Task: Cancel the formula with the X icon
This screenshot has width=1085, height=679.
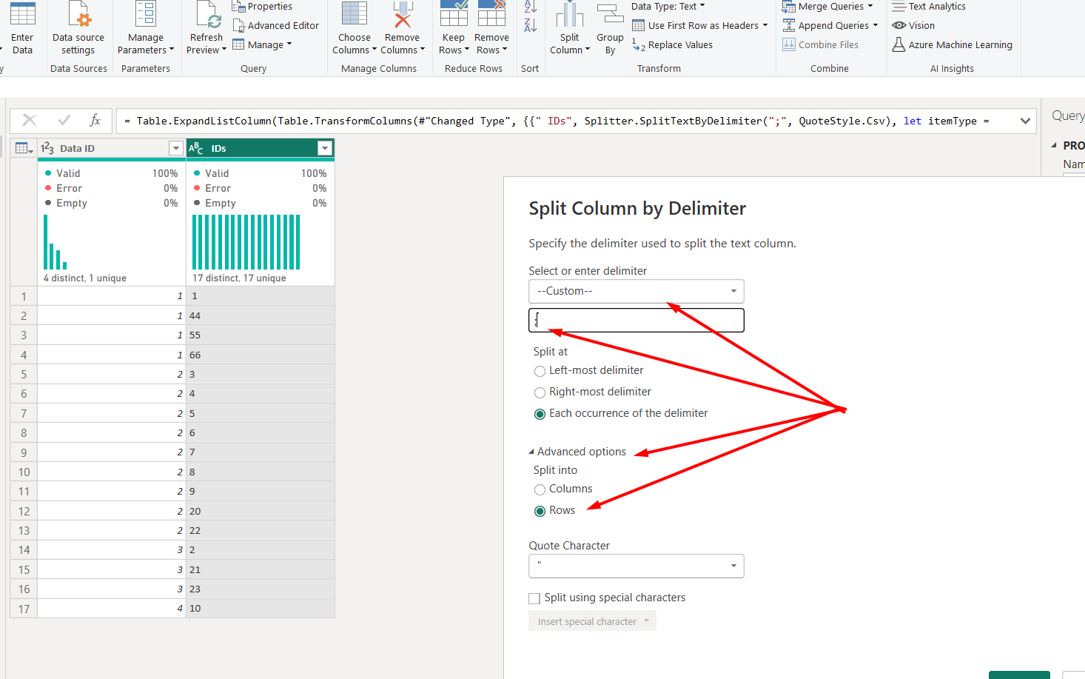Action: (x=30, y=120)
